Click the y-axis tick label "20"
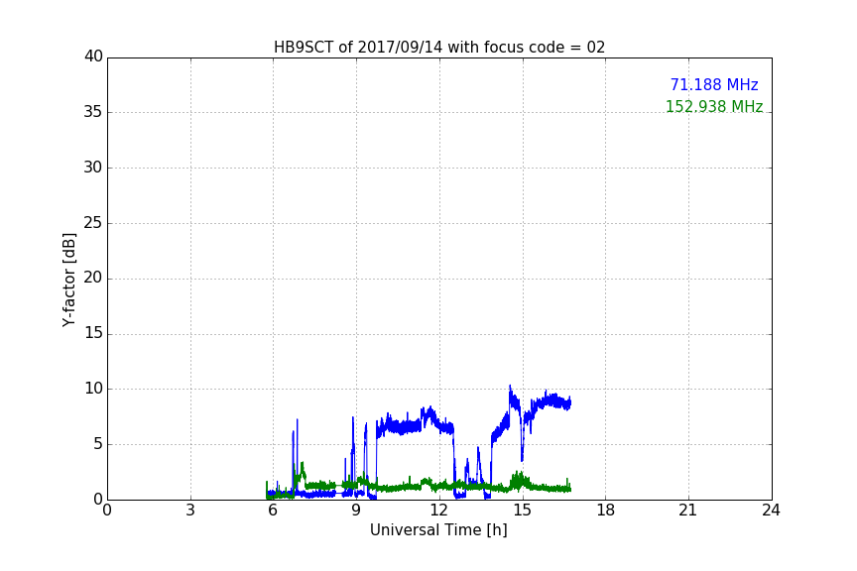The image size is (857, 571). [x=93, y=278]
